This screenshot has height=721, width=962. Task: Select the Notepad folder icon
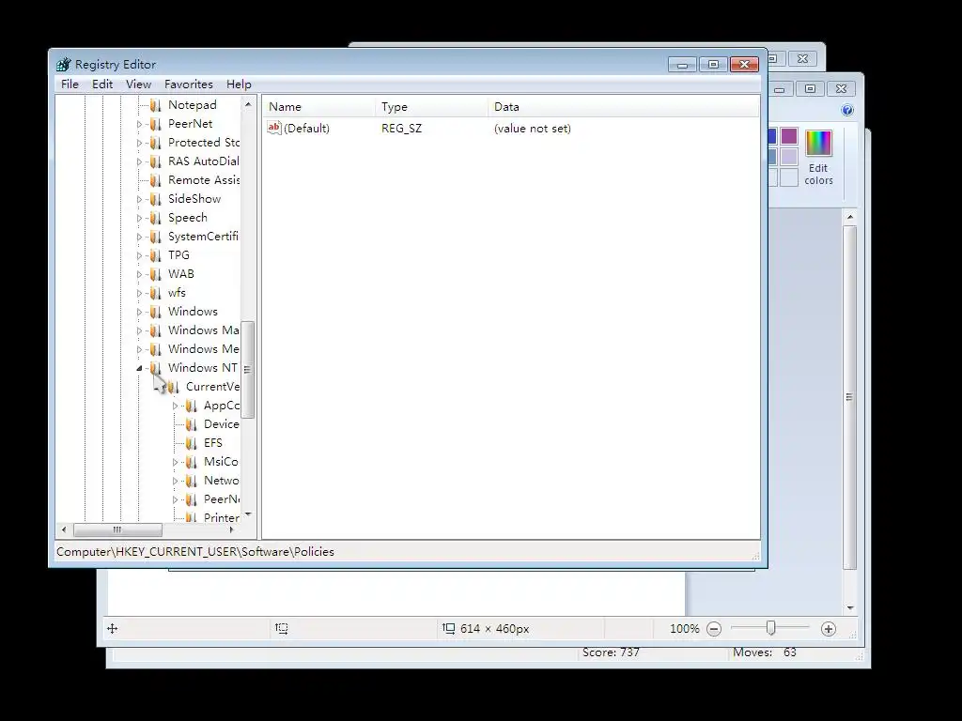pos(156,105)
